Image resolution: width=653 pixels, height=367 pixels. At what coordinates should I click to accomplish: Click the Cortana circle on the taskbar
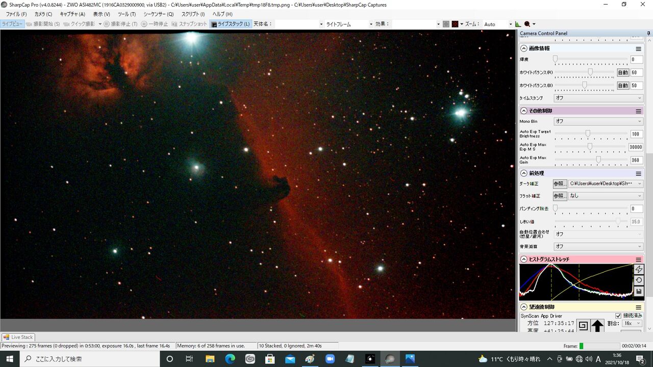click(169, 359)
